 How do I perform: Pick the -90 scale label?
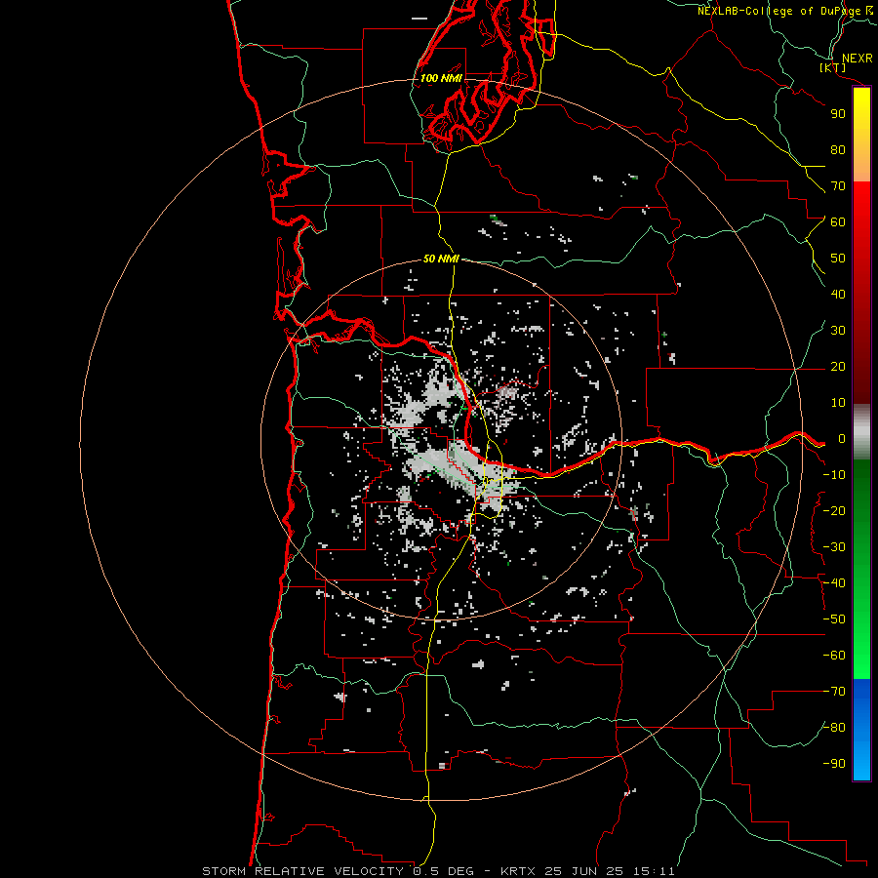pyautogui.click(x=834, y=764)
